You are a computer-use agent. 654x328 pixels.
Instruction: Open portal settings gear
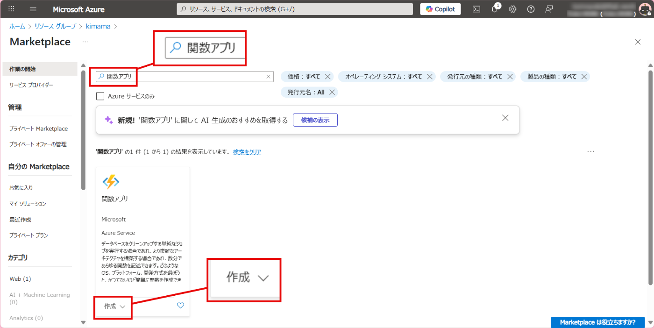[x=512, y=9]
